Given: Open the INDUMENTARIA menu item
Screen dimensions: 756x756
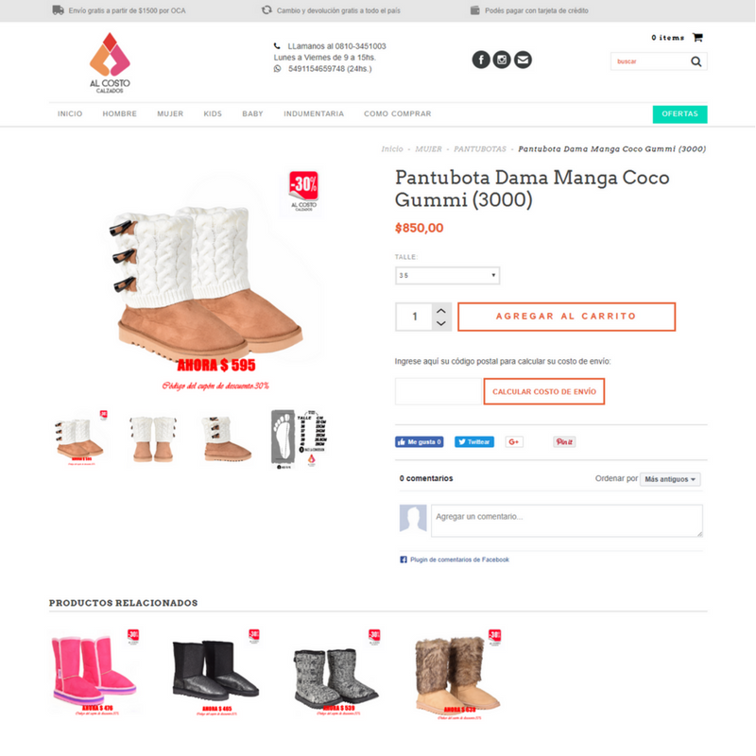Looking at the screenshot, I should (314, 113).
